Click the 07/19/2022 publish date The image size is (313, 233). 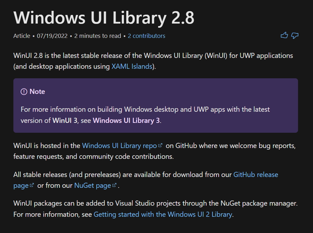[x=52, y=36]
